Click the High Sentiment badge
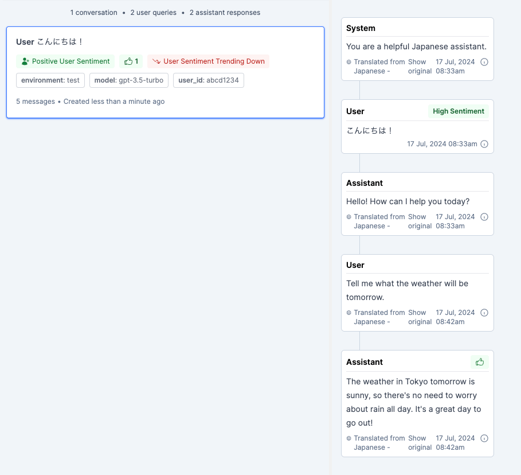This screenshot has width=521, height=475. point(459,111)
